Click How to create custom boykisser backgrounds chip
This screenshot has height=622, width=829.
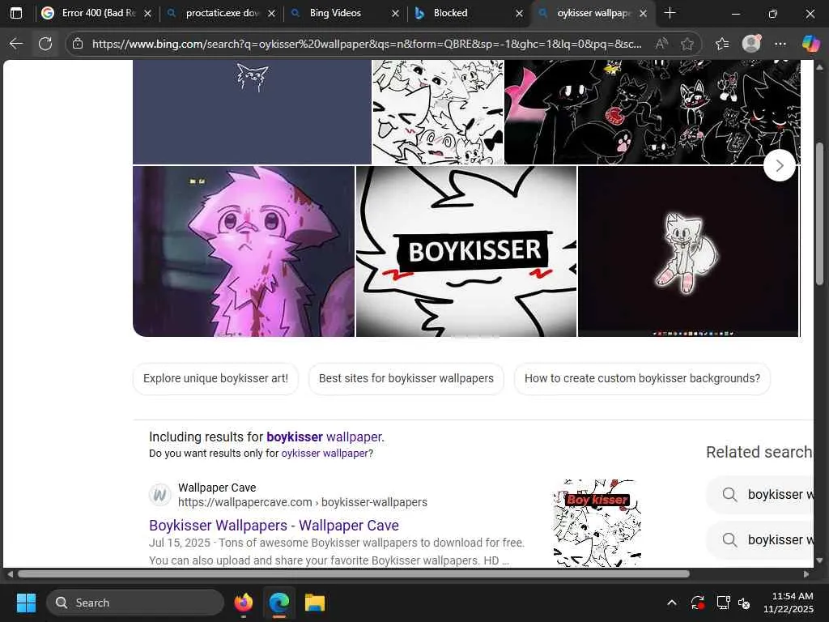(642, 379)
